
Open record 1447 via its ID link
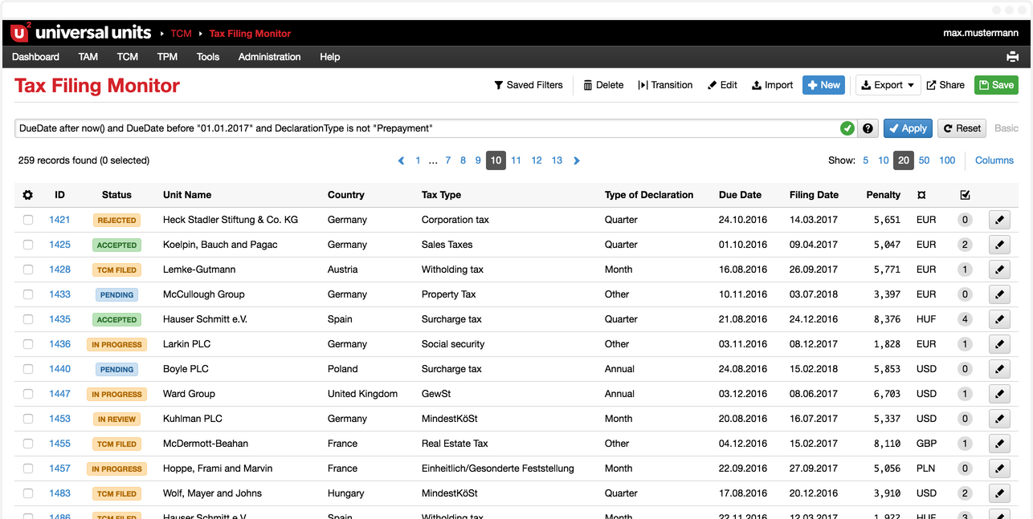coord(59,393)
